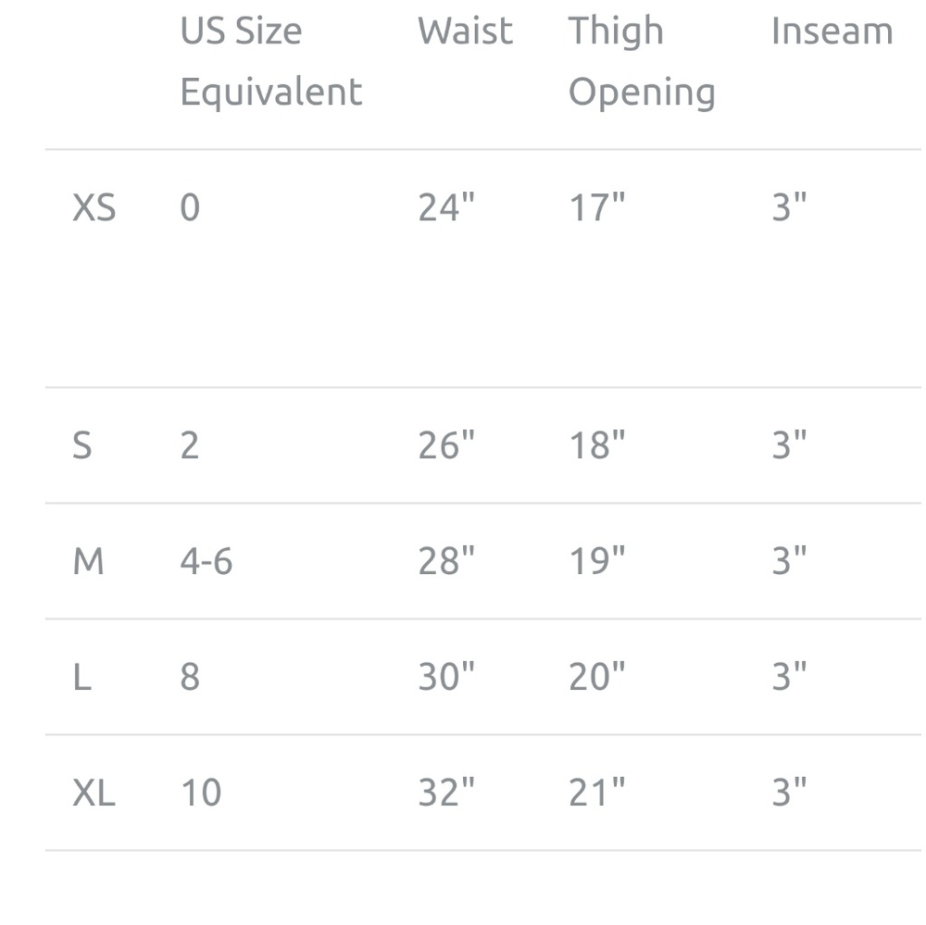
Task: Click the Waist column header
Action: click(x=466, y=31)
